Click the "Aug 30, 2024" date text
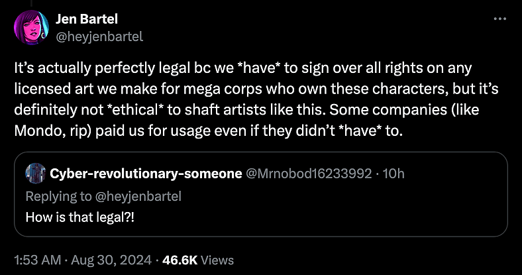Screen dimensions: 522x275 (x=111, y=260)
